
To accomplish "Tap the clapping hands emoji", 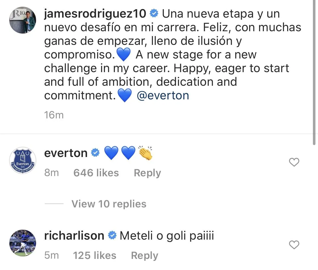I will coord(145,153).
